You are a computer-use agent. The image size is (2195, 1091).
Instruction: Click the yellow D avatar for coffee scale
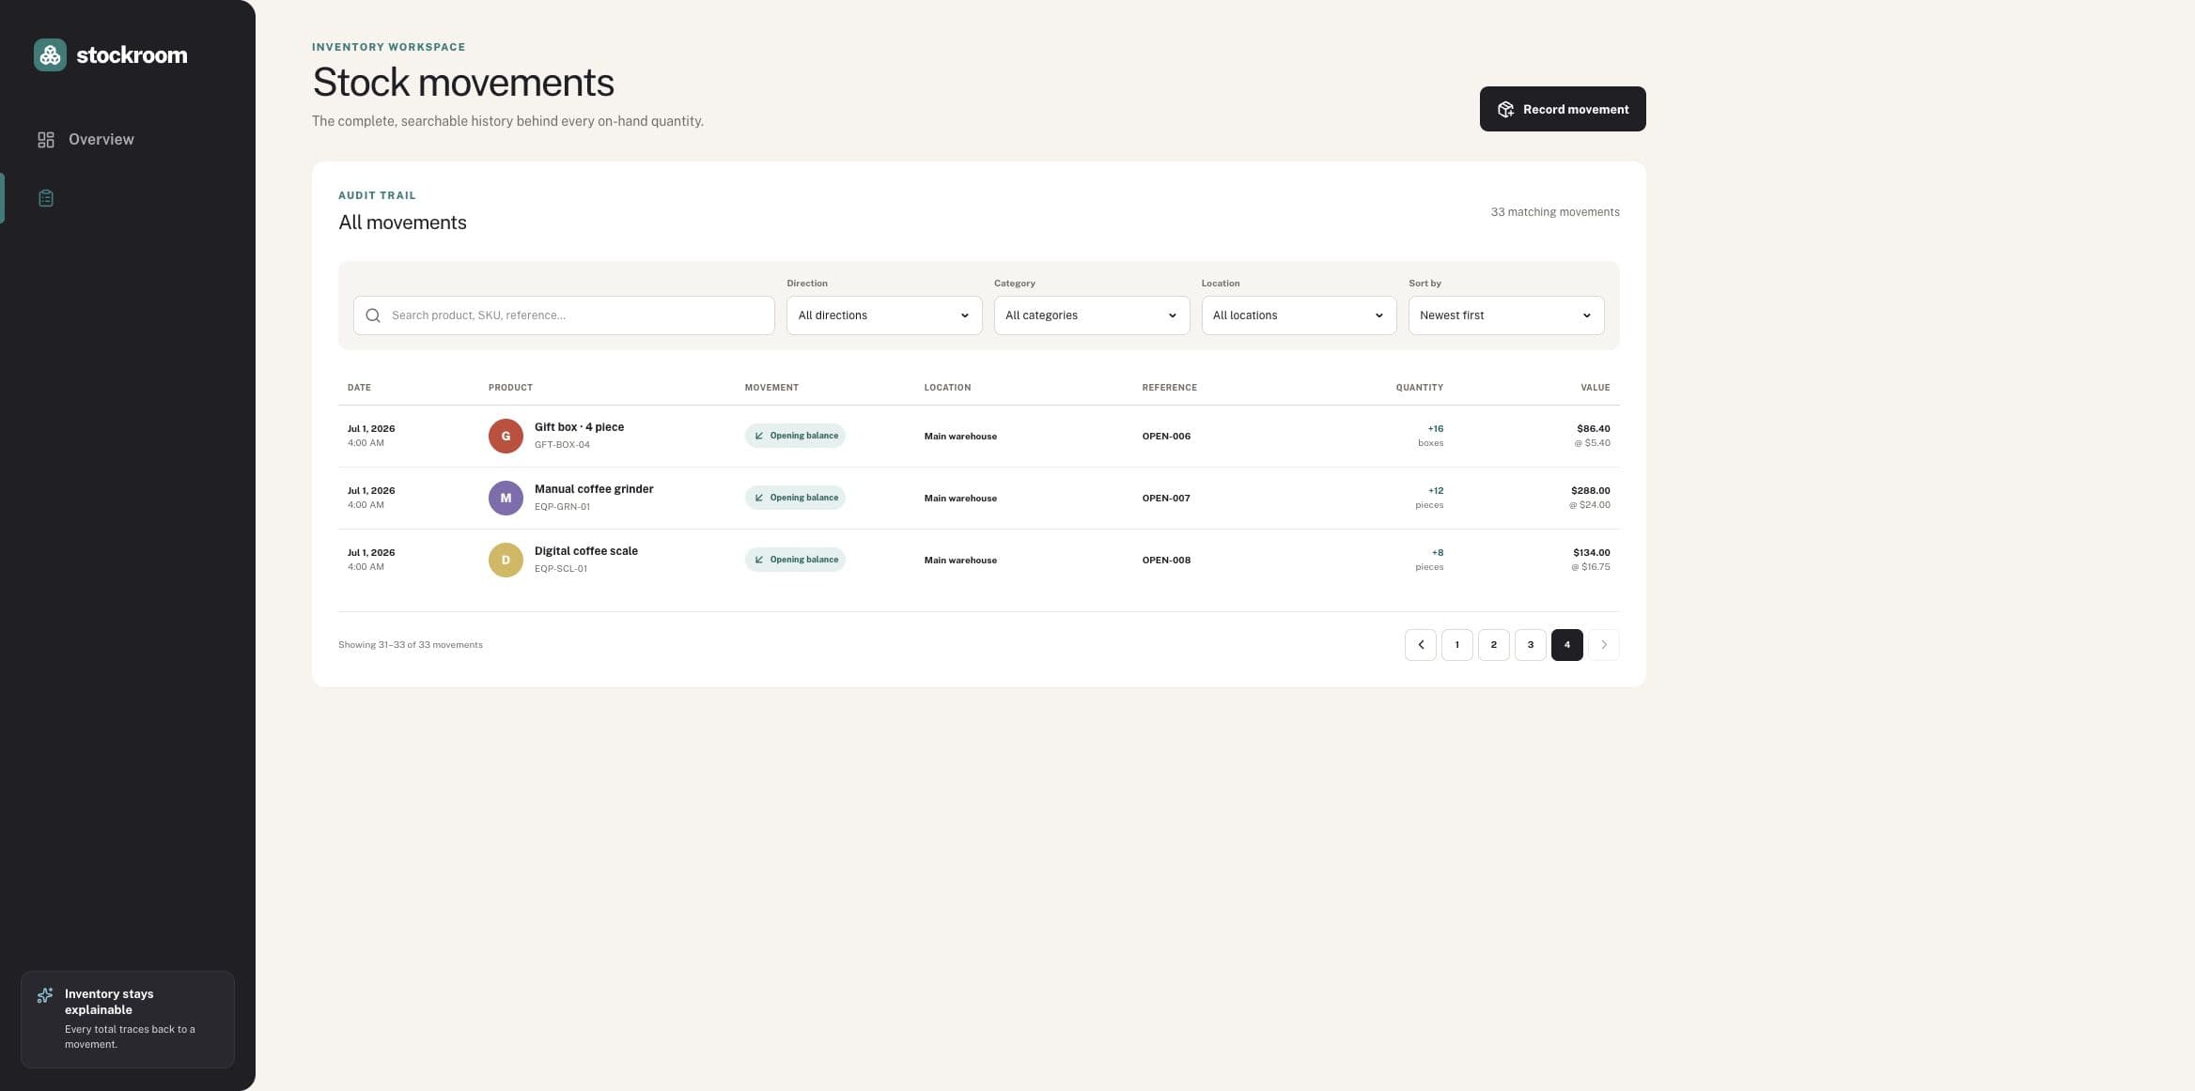(506, 560)
